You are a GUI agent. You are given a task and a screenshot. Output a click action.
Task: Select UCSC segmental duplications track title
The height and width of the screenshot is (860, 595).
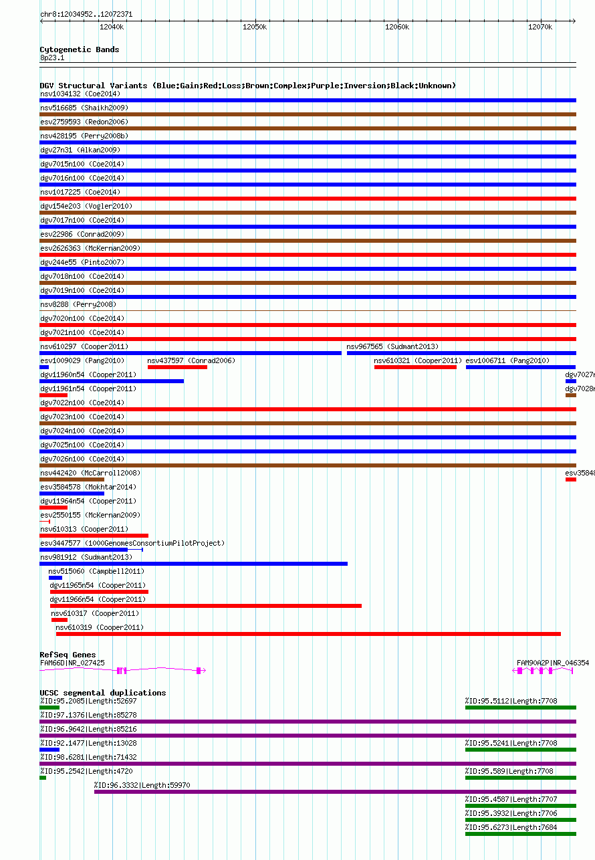[103, 693]
